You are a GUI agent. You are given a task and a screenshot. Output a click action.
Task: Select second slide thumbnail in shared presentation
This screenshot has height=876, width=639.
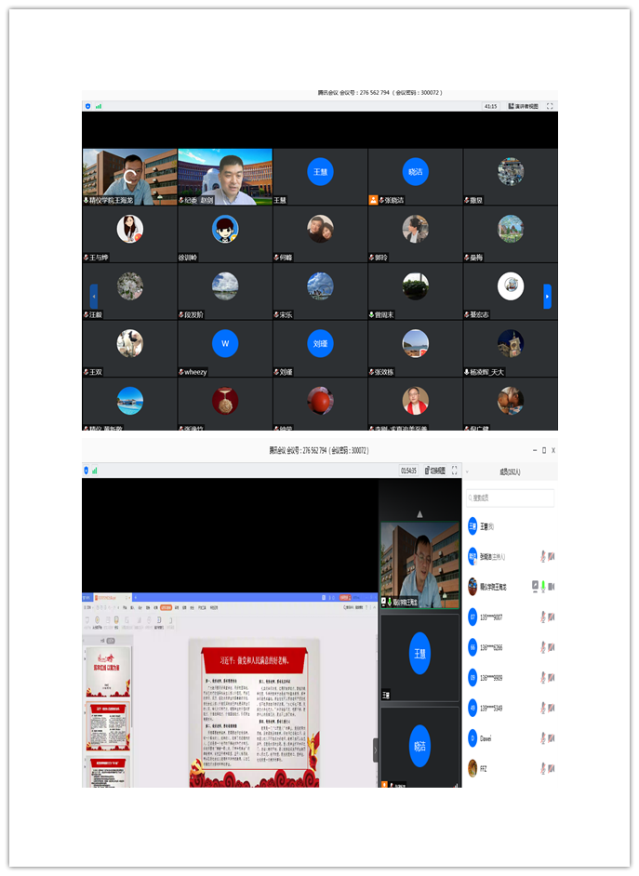pos(108,727)
